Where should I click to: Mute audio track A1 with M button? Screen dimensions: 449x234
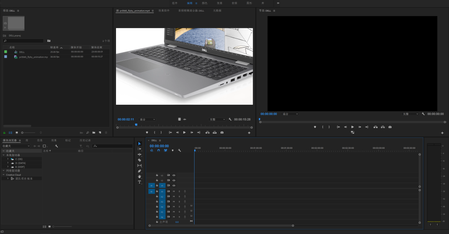click(174, 191)
